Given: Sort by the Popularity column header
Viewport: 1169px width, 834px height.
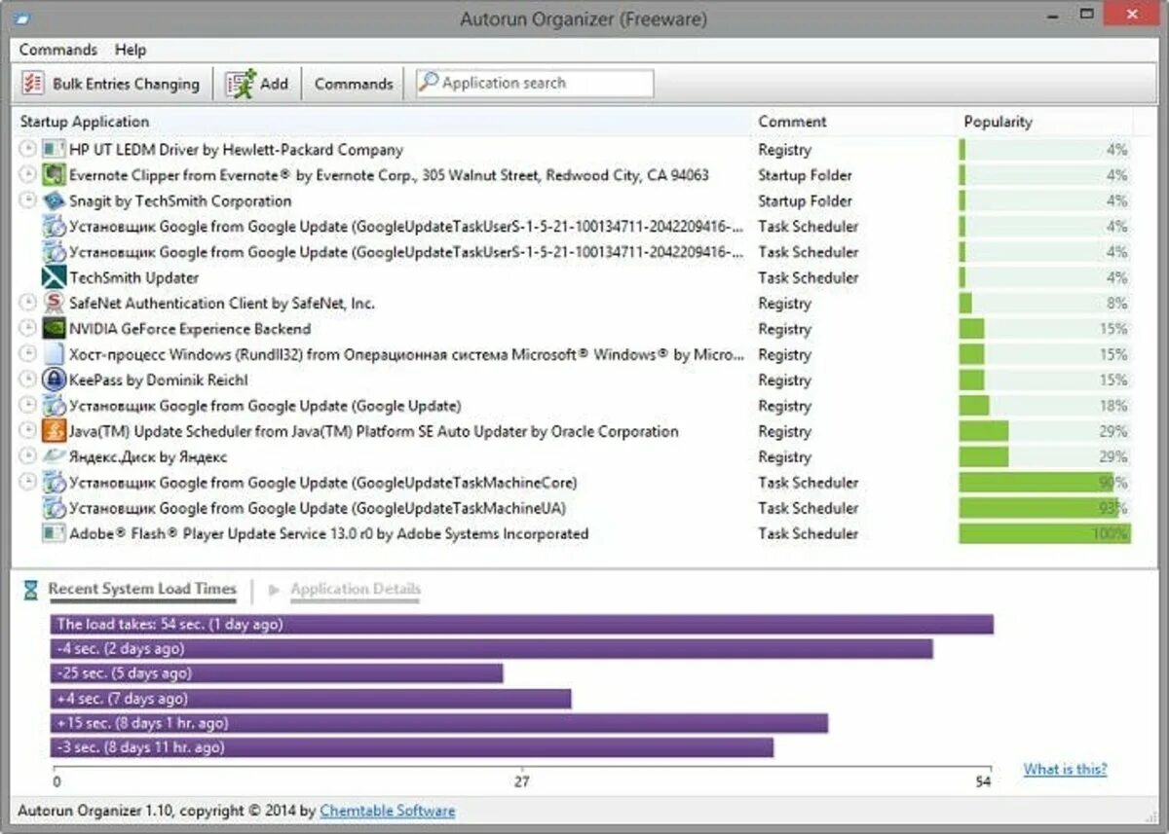Looking at the screenshot, I should pyautogui.click(x=998, y=122).
